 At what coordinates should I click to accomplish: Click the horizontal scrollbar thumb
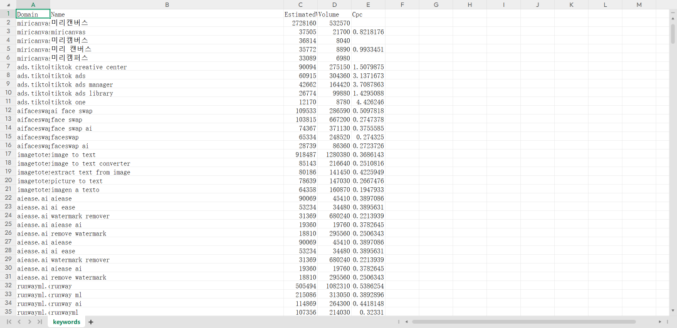(523, 322)
